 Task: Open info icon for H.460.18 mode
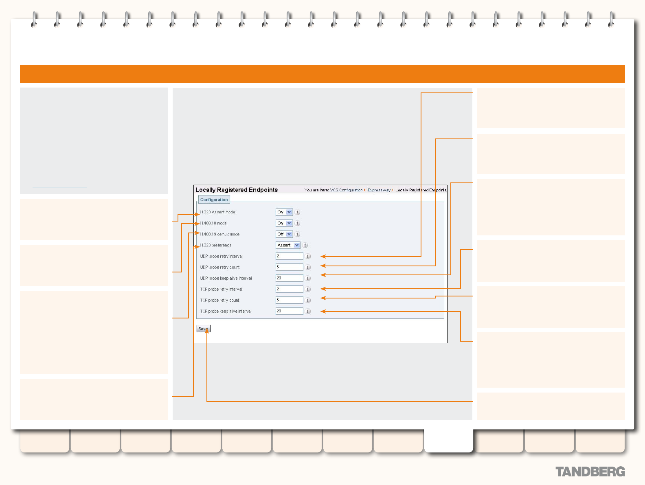297,223
